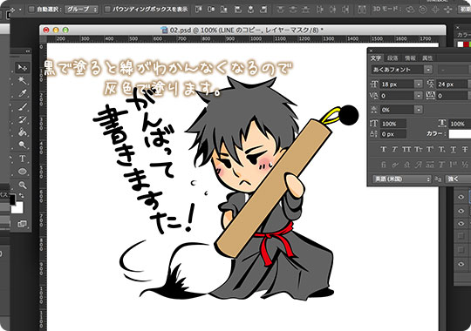Select the Zoom tool
Image resolution: width=471 pixels, height=331 pixels.
click(x=22, y=185)
